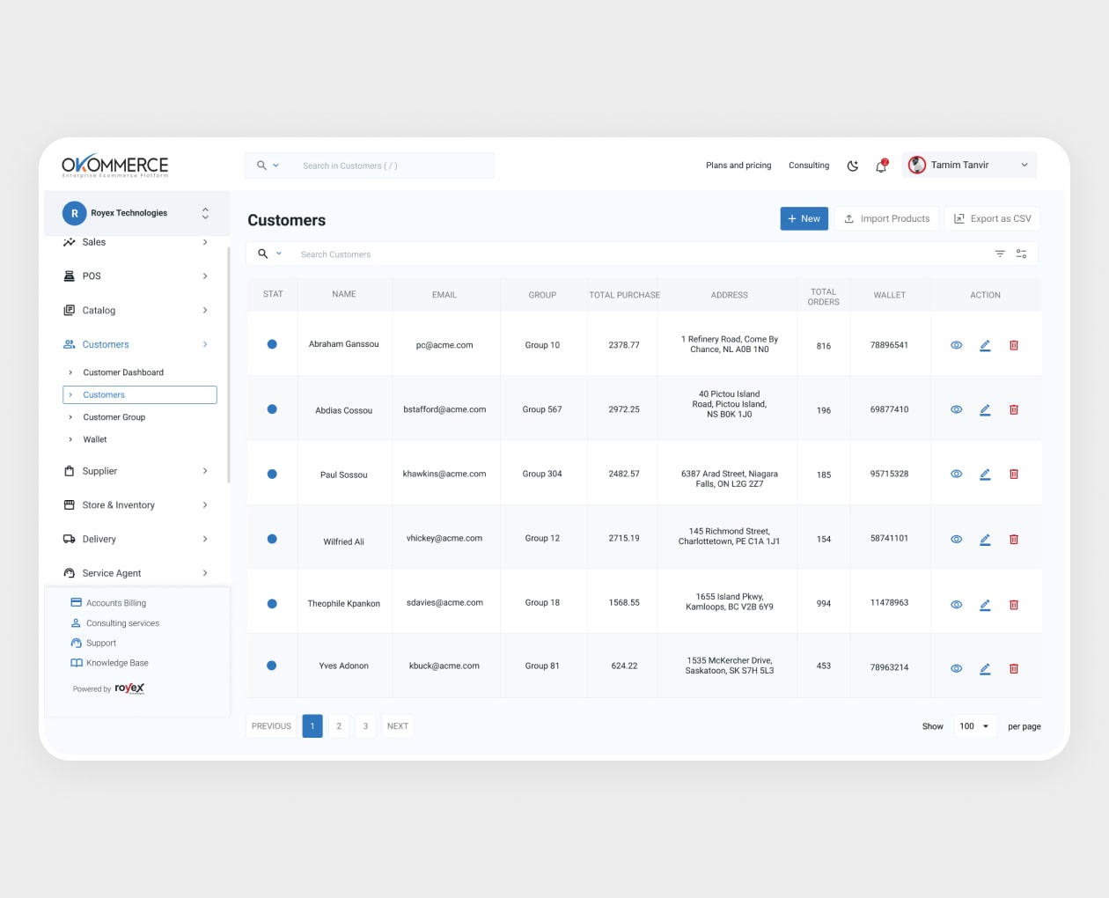Edit Abdias Cossou's customer entry
1109x898 pixels.
tap(985, 409)
